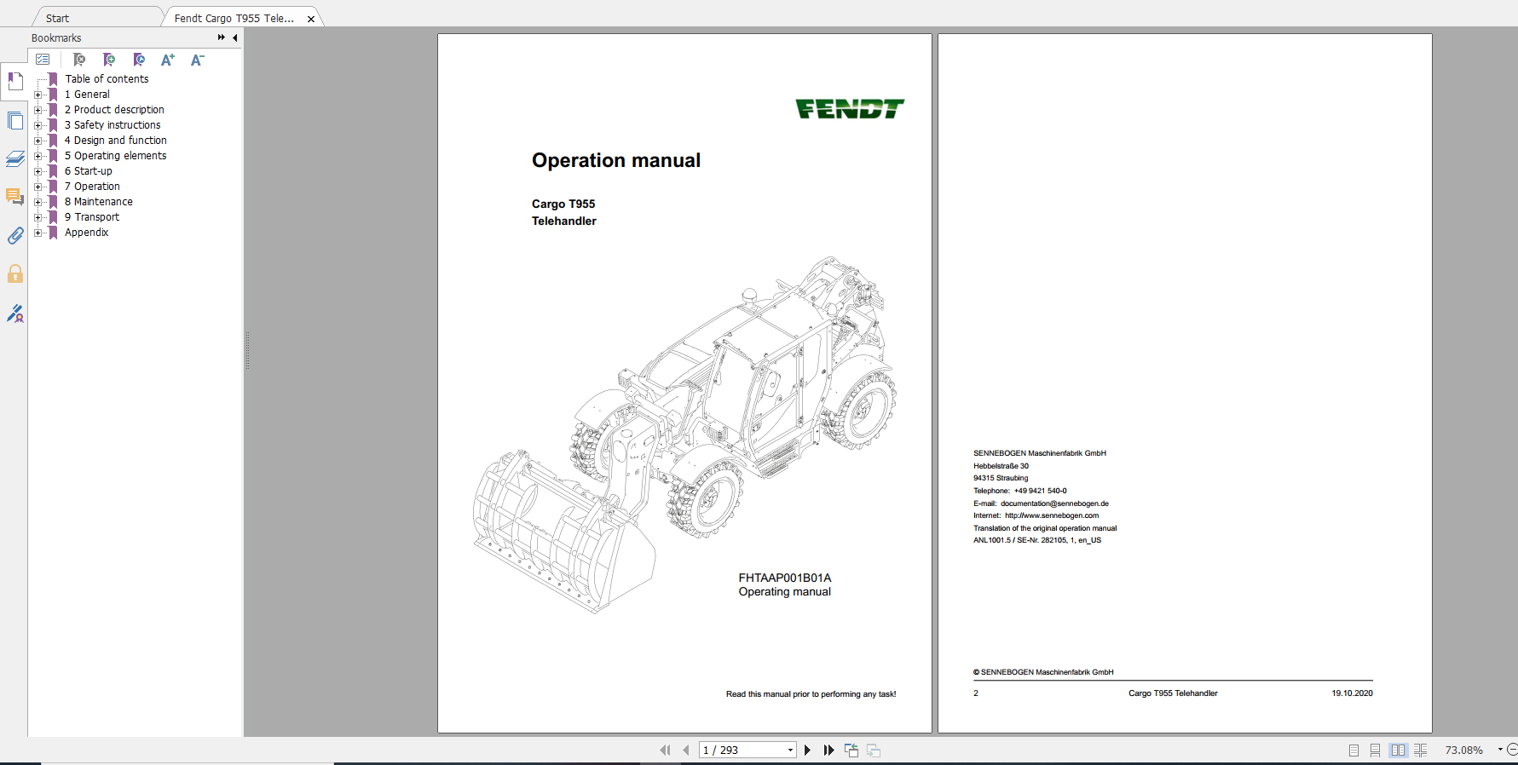
Task: Select the Fendt Cargo T955 document tab
Action: point(234,18)
